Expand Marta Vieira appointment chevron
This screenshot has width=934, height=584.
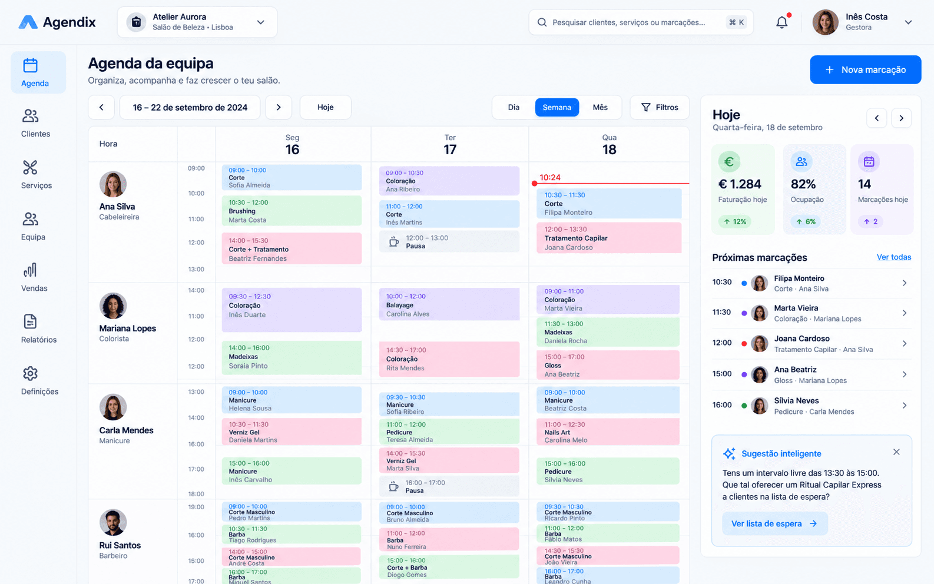(905, 313)
